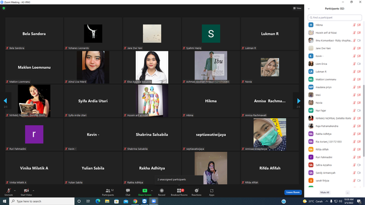The height and width of the screenshot is (205, 365).
Task: Click the Windows Start button
Action: [5, 201]
